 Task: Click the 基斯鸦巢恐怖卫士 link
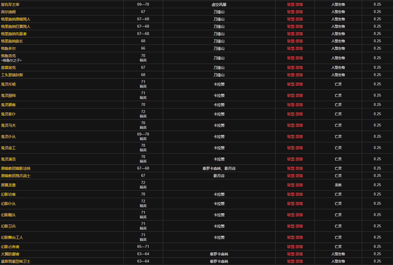pos(16,261)
